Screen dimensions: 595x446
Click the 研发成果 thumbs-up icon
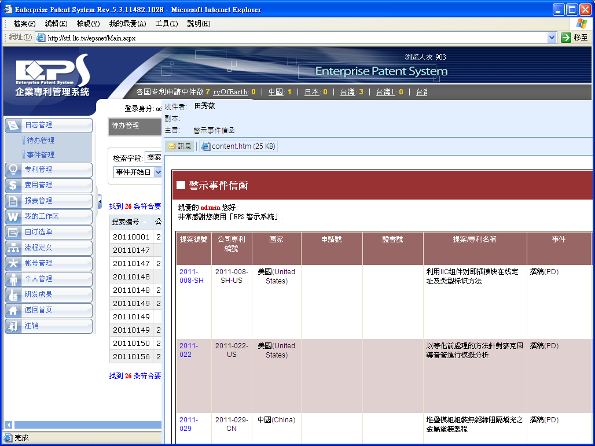point(13,294)
